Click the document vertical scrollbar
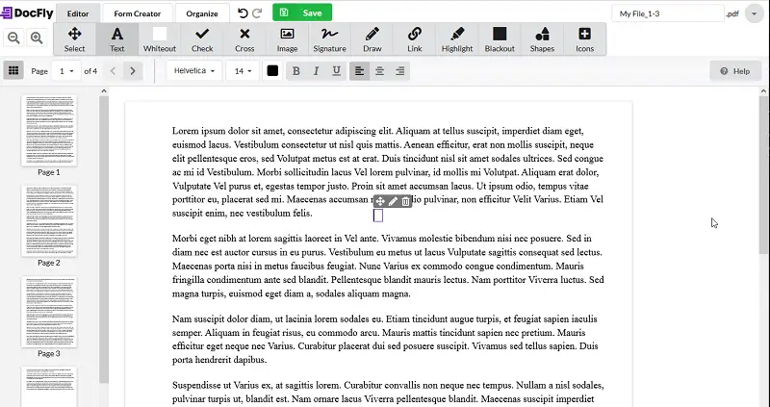The width and height of the screenshot is (770, 407). pyautogui.click(x=763, y=174)
